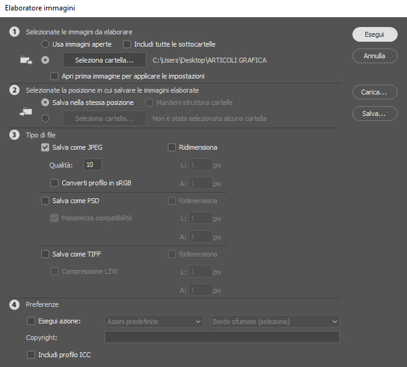Click the path 'C:\Users\Desktop\ARTICOLI GRAFICA'
This screenshot has width=407, height=367.
(x=210, y=60)
